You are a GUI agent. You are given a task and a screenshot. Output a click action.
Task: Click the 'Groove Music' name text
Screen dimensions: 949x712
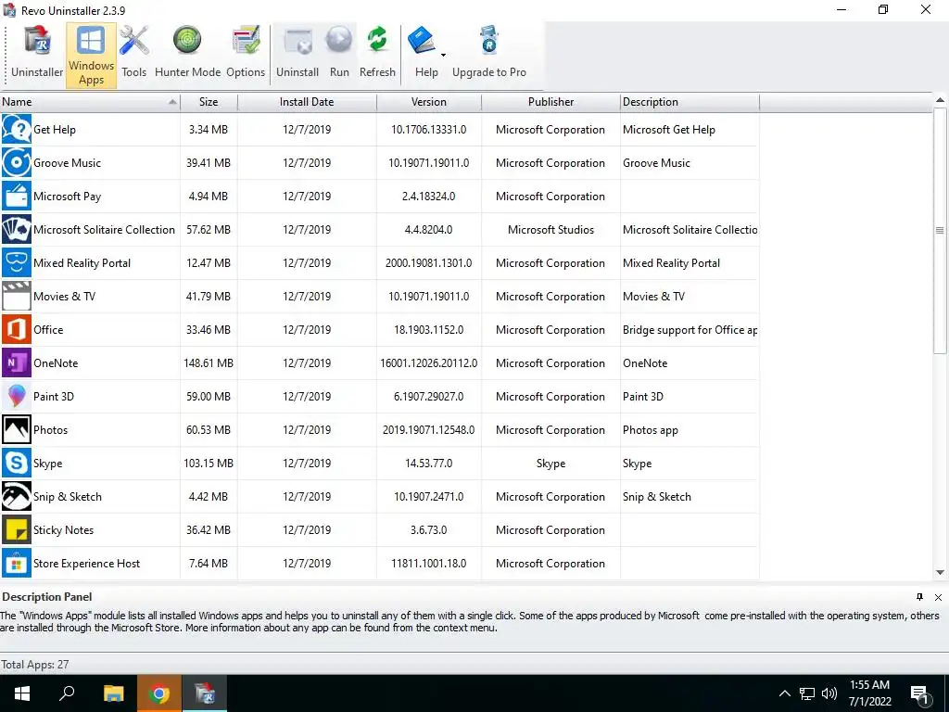point(67,163)
